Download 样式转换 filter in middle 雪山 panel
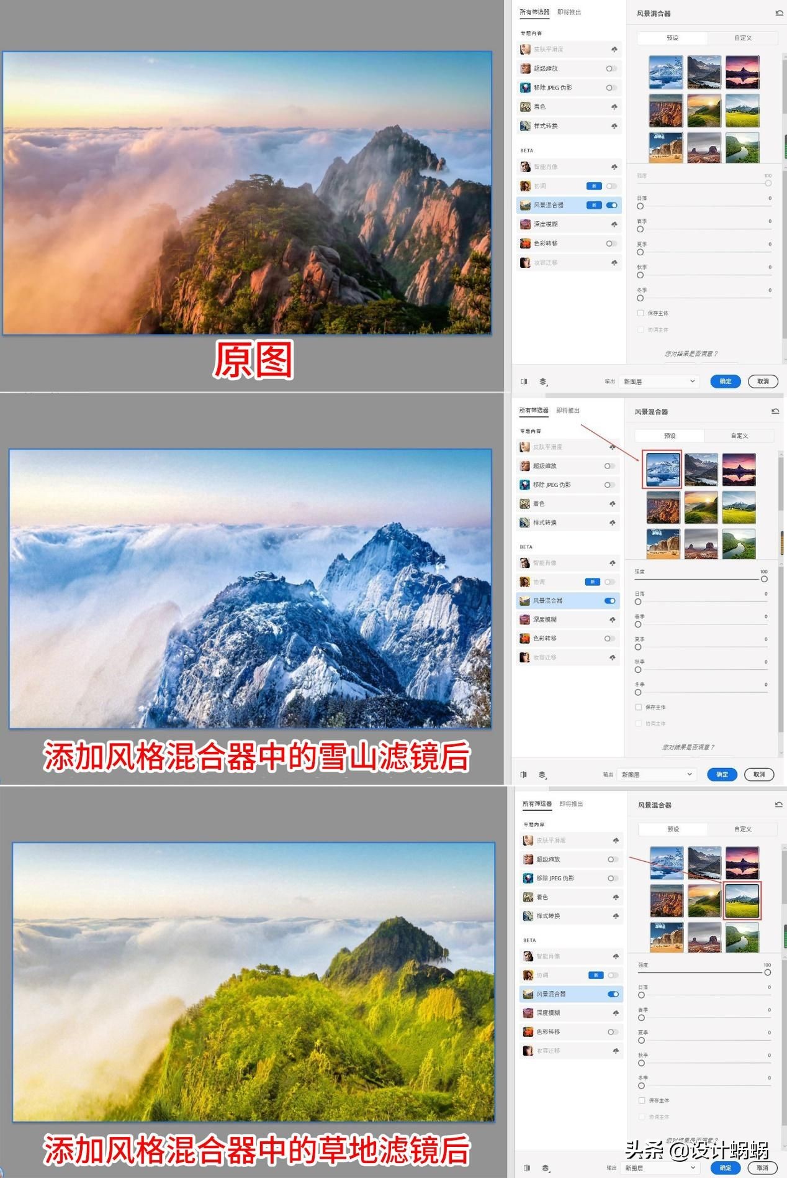 coord(612,523)
